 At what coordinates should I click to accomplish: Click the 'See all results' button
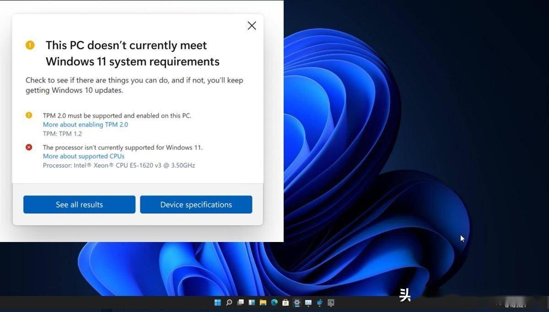point(79,204)
